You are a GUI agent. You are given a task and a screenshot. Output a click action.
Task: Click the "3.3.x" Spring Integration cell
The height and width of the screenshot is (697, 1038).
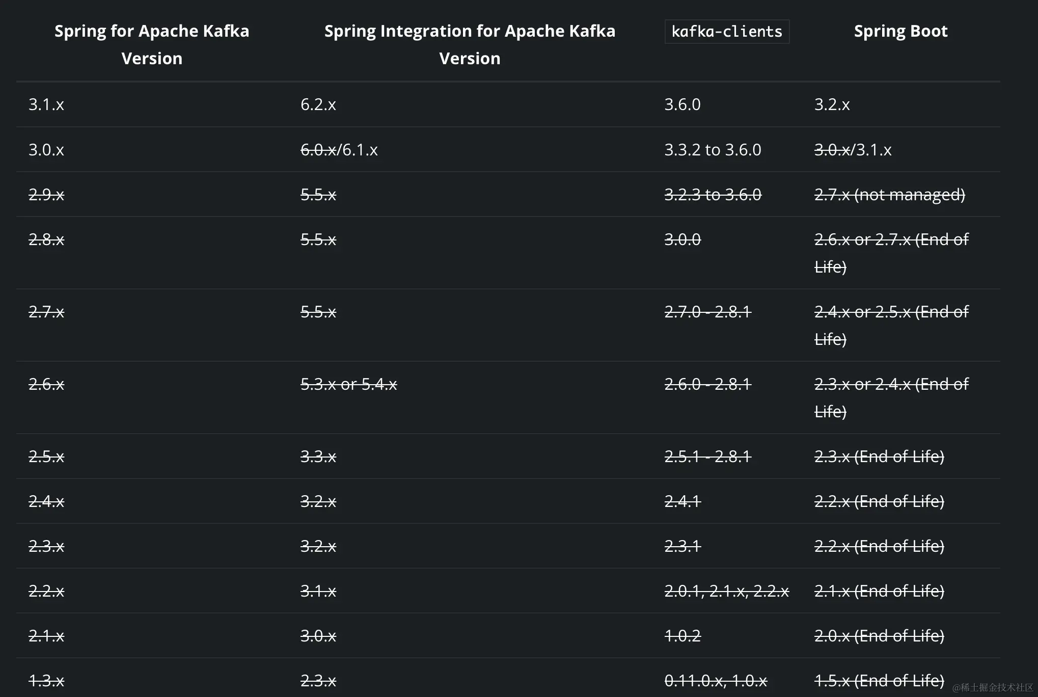(x=318, y=457)
